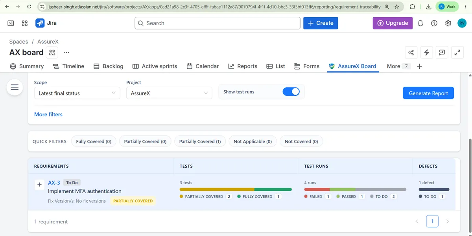Go to pagination page 1
This screenshot has height=236, width=472.
tap(432, 221)
